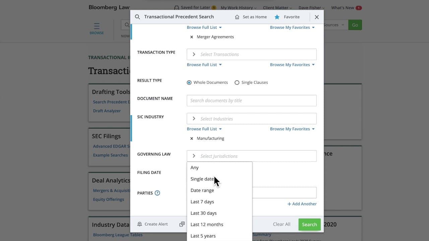This screenshot has width=429, height=241.
Task: Remove the Merger Agreements filter tag
Action: pos(192,37)
